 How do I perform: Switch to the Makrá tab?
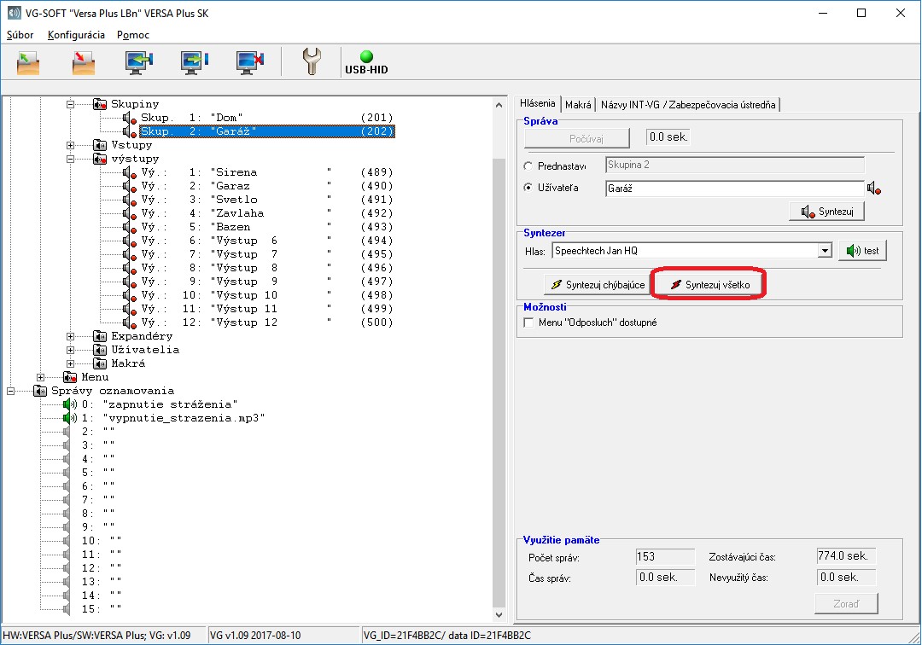click(x=578, y=104)
